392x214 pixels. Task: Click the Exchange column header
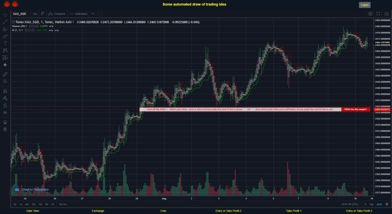click(x=98, y=211)
